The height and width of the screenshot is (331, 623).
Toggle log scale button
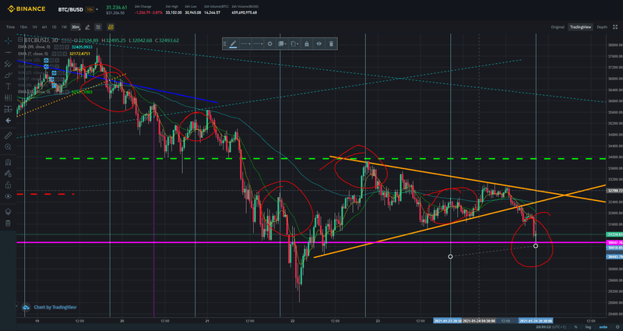(590, 327)
